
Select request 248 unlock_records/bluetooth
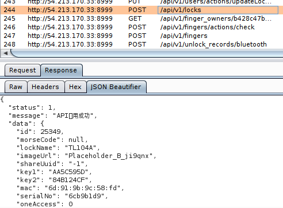pyautogui.click(x=141, y=44)
